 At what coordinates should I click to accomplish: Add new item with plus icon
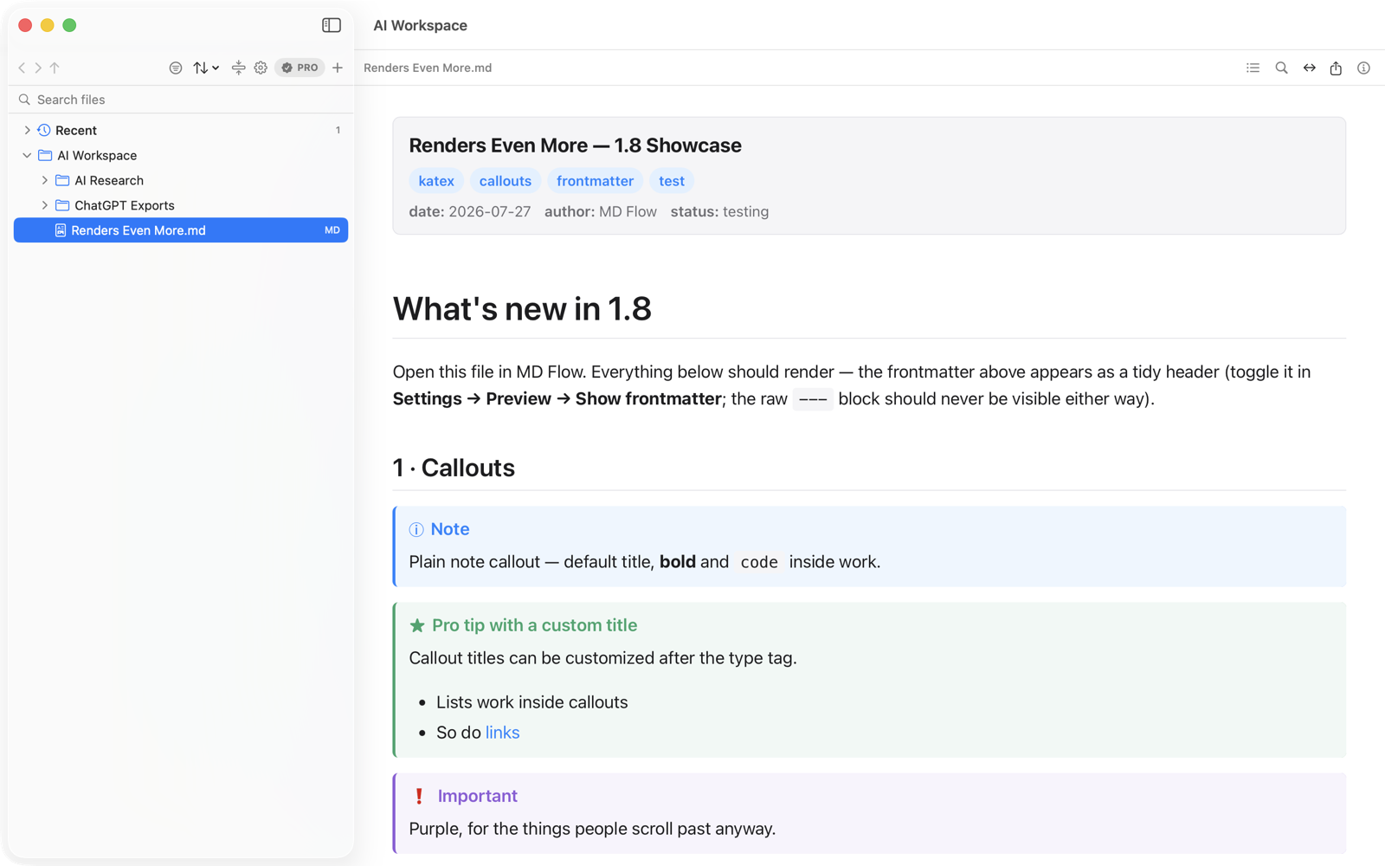pyautogui.click(x=338, y=68)
